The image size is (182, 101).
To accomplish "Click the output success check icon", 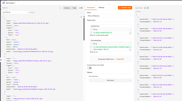I will click(145, 8).
